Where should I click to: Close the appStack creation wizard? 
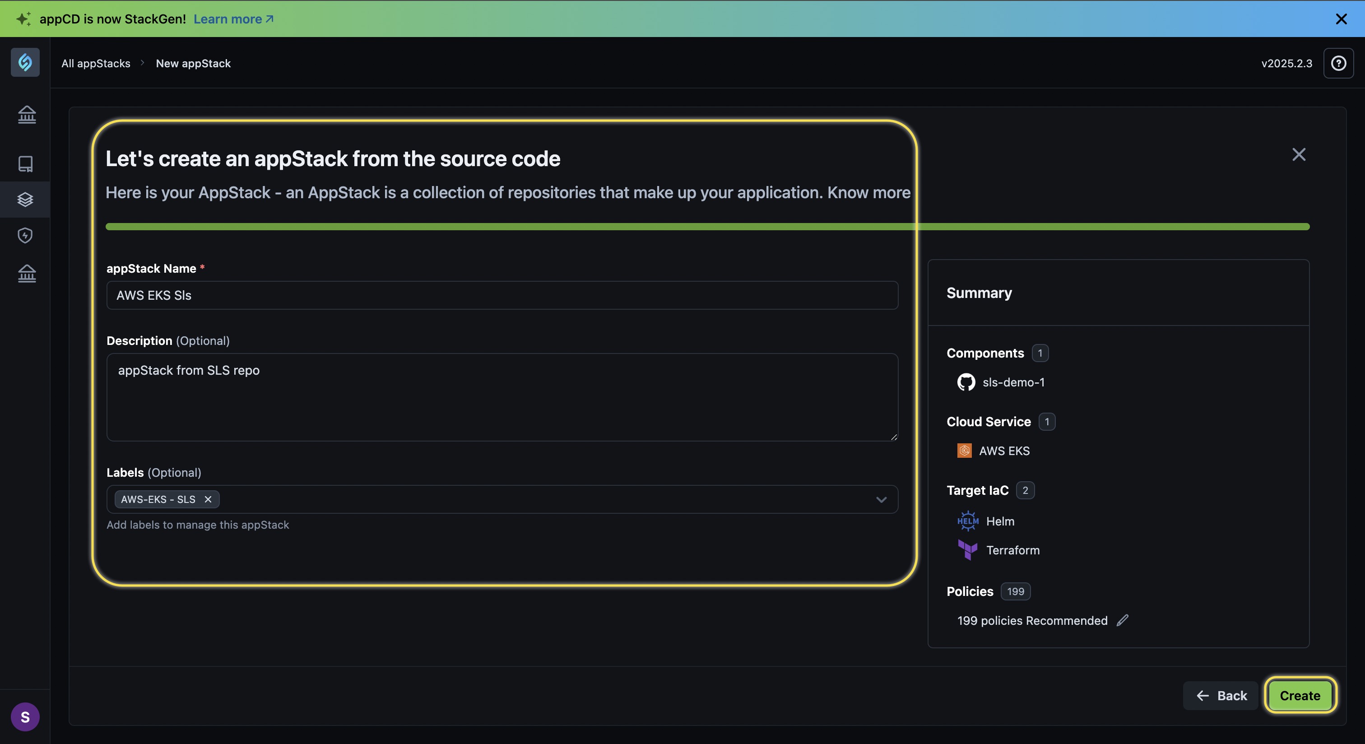click(x=1299, y=154)
